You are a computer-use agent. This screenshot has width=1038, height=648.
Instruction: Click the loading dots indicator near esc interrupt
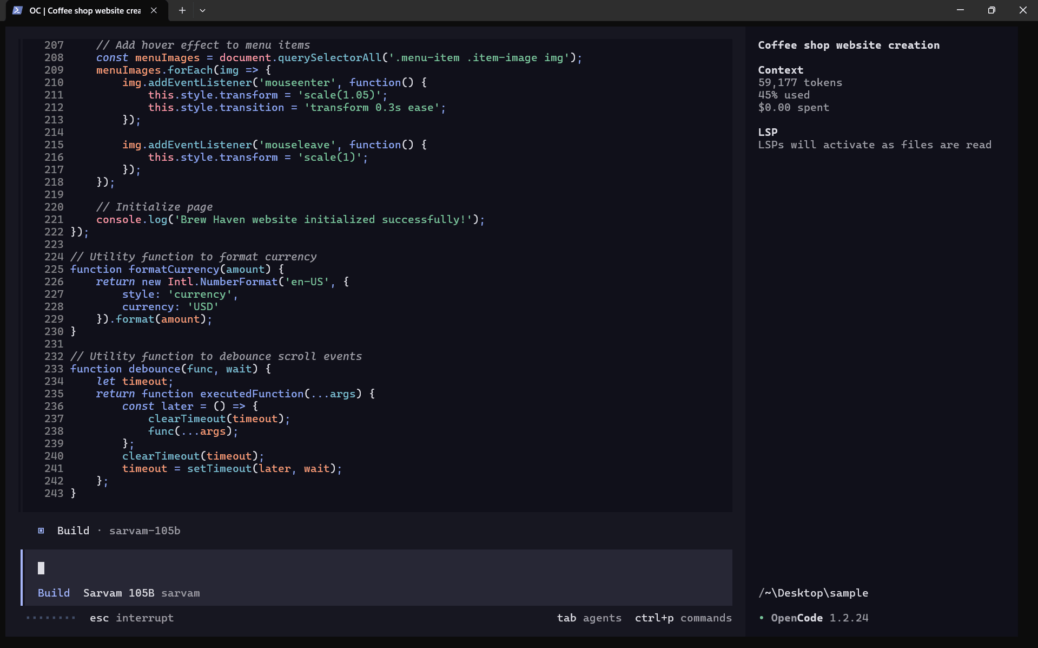[x=50, y=618]
